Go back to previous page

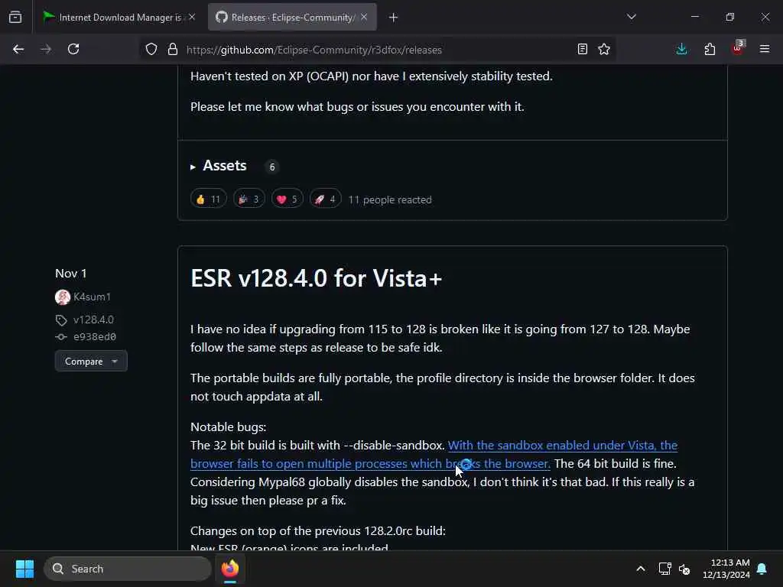(x=18, y=49)
